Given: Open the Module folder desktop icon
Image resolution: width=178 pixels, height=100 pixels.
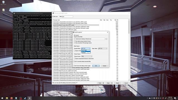Looking at the screenshot, I should click(x=3, y=11).
